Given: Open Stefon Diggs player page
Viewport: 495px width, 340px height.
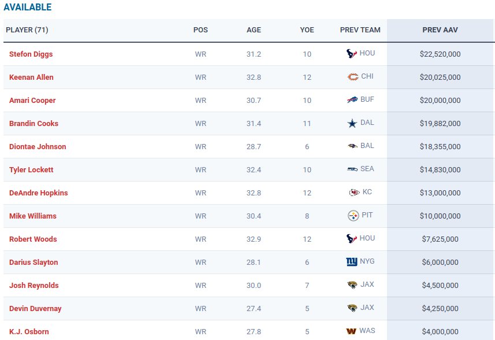Looking at the screenshot, I should click(x=31, y=54).
